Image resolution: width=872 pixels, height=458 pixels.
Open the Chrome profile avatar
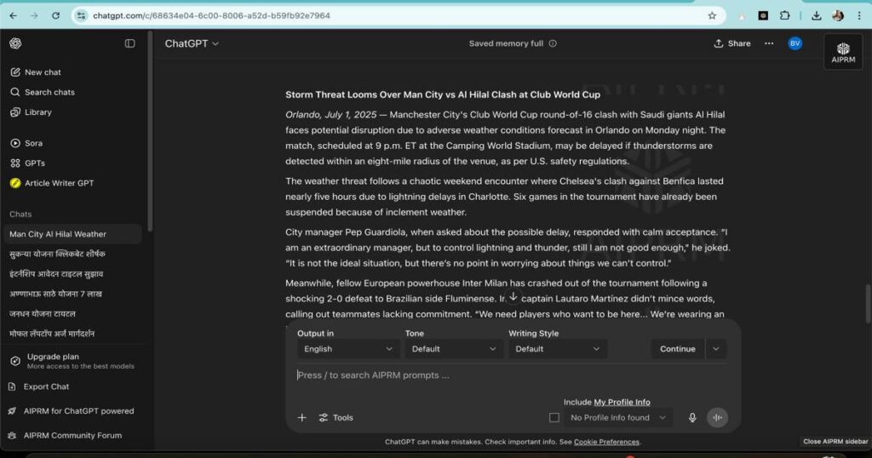[x=838, y=15]
